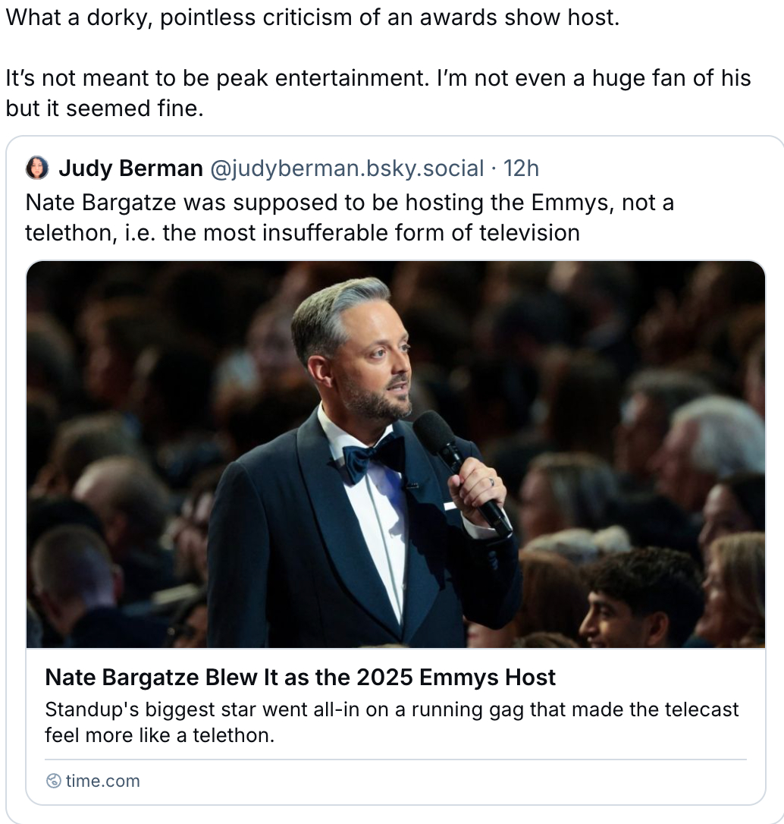Click headline "Nate Bargatze Blew It" article title
This screenshot has height=824, width=784.
click(x=300, y=677)
